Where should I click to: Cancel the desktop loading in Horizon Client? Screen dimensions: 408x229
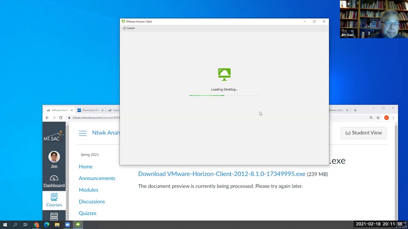[128, 28]
